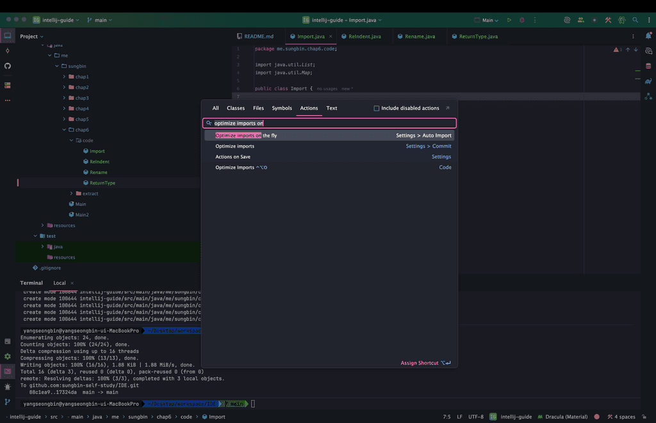Screen dimensions: 656x423
Task: Expand the chap1 folder in project tree
Action: tap(64, 77)
